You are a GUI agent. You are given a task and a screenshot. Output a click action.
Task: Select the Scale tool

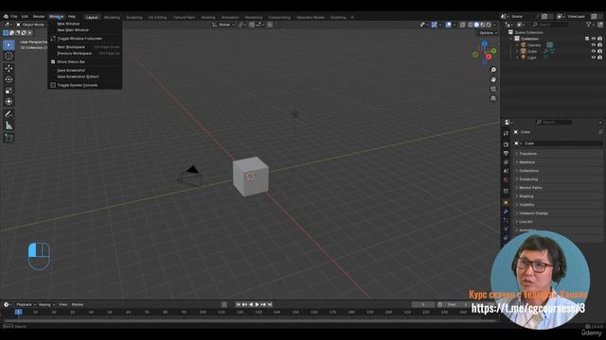click(9, 91)
